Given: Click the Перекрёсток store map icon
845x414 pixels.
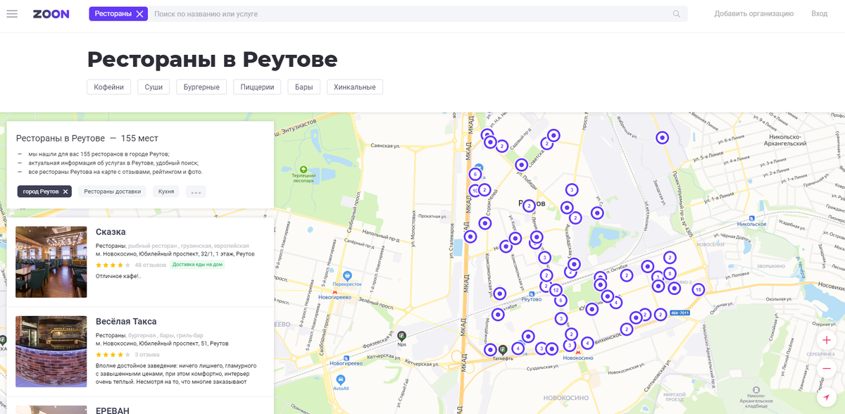Looking at the screenshot, I should pyautogui.click(x=346, y=275).
